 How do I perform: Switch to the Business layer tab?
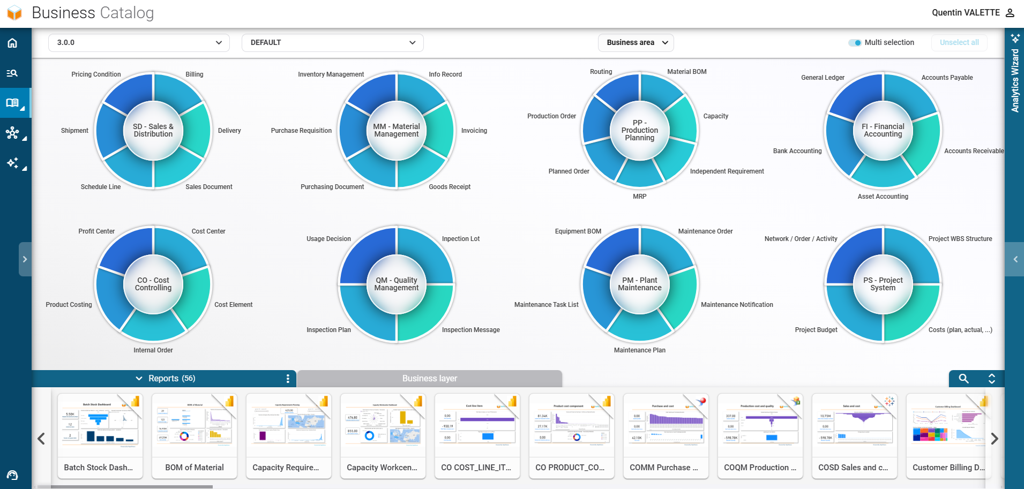tap(430, 379)
